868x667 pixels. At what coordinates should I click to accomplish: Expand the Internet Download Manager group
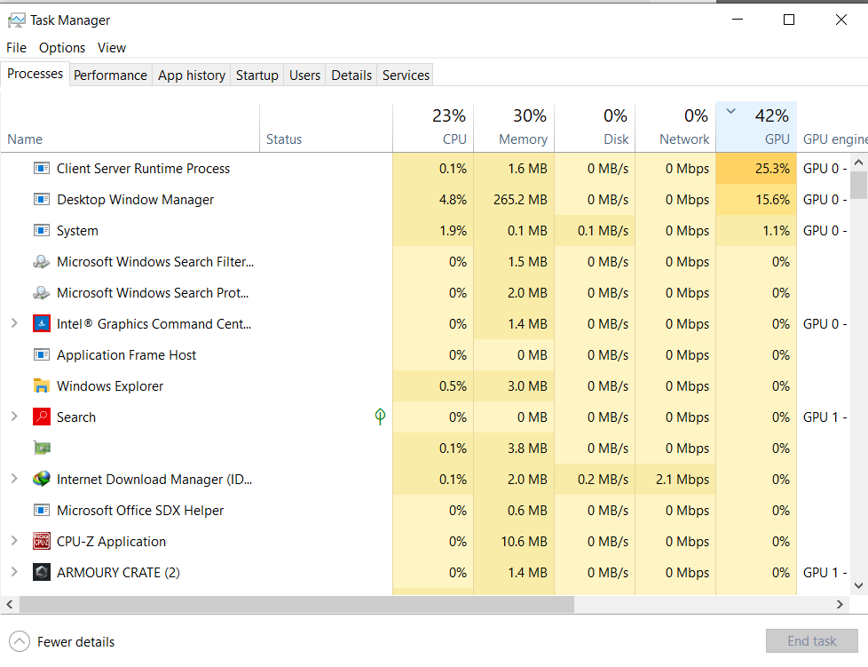(x=14, y=478)
